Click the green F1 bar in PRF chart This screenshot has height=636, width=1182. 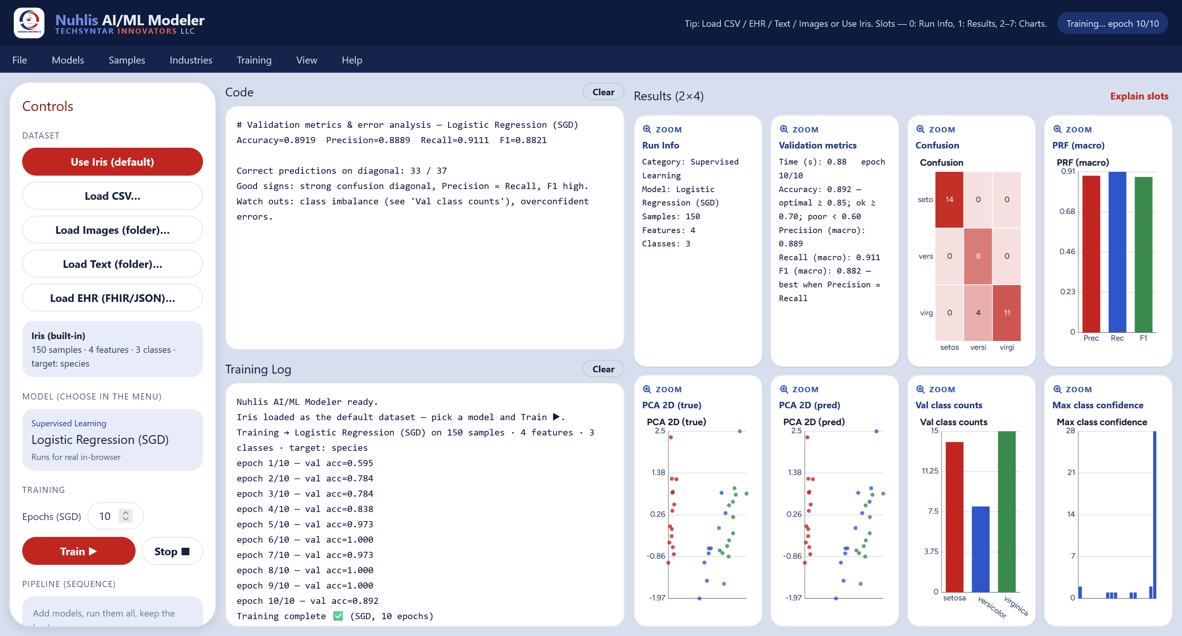point(1143,254)
